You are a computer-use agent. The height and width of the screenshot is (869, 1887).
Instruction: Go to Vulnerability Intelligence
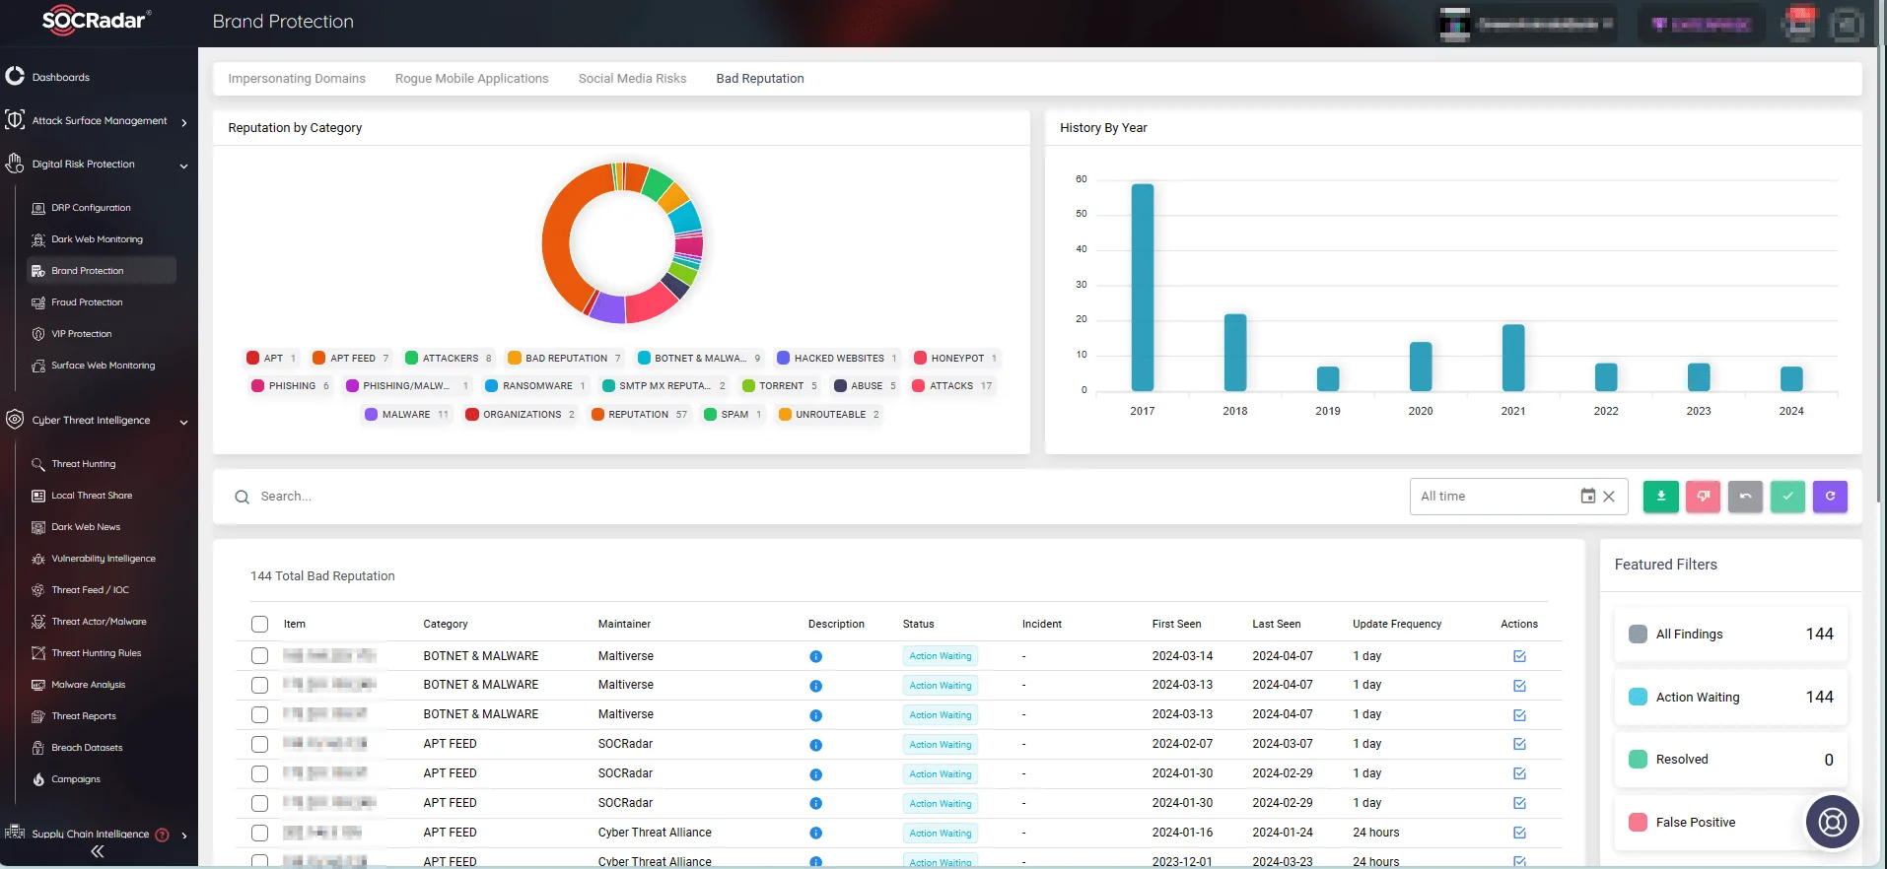click(103, 559)
